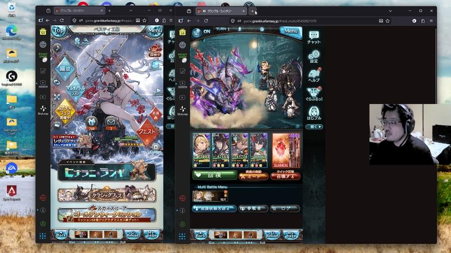The image size is (451, 253).
Task: Open the Point Shop icon in left sidebar
Action: click(43, 57)
